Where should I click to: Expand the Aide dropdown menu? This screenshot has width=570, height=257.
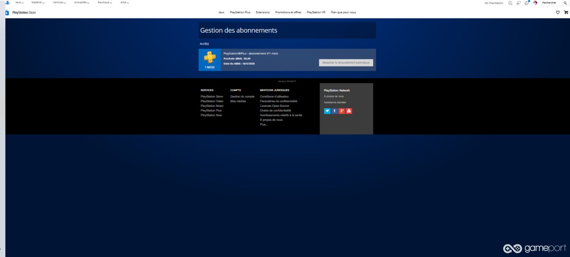point(125,3)
